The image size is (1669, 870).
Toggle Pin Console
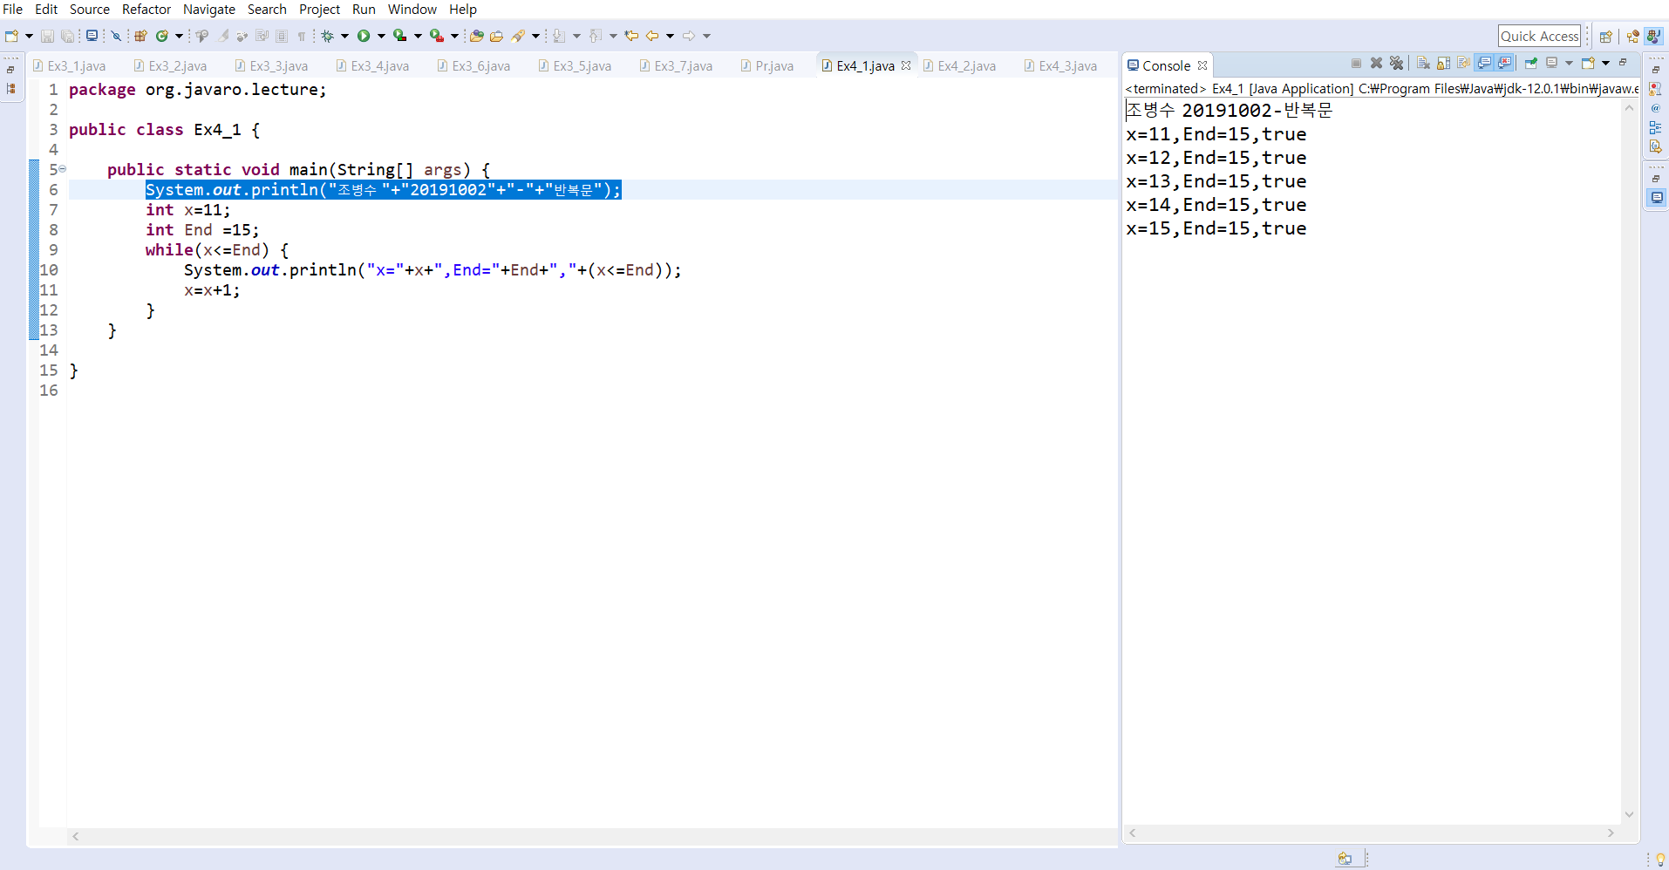click(1530, 63)
